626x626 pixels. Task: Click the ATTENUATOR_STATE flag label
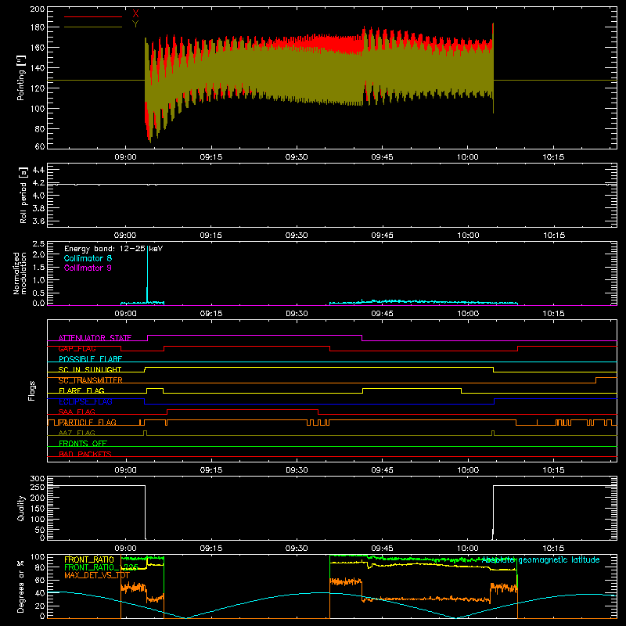click(x=95, y=338)
